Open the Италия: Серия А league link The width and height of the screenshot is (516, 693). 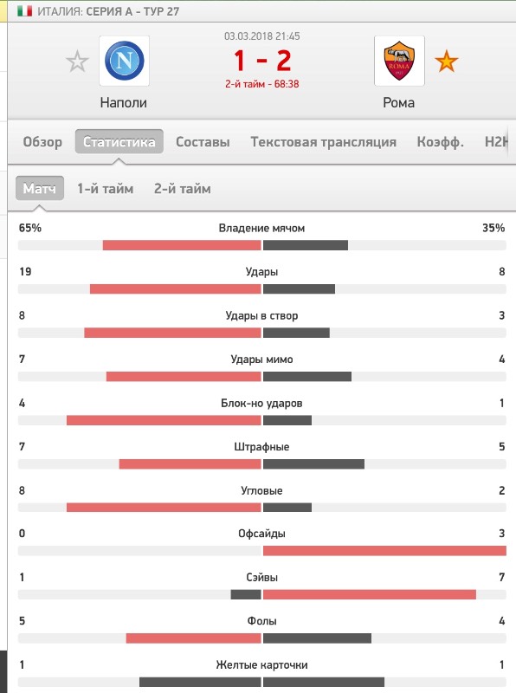[108, 11]
